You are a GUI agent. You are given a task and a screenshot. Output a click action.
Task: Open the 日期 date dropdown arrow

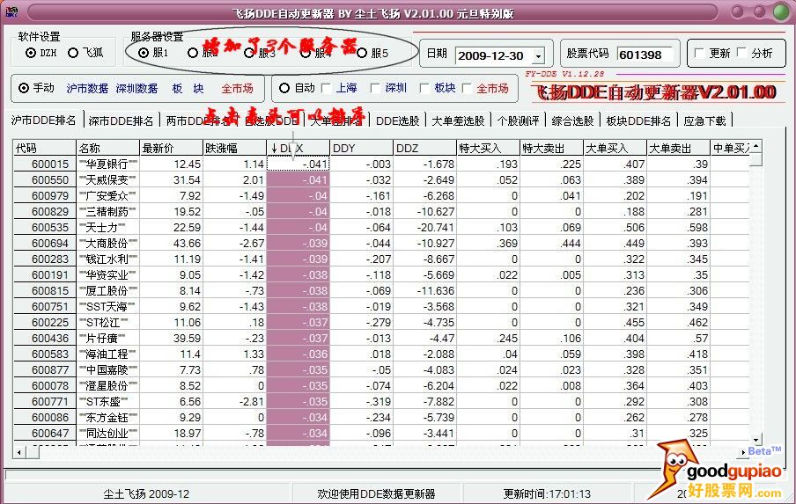click(539, 55)
